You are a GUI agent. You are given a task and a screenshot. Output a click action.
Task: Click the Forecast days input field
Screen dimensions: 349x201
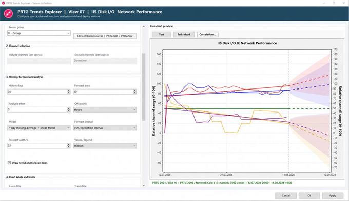point(103,92)
